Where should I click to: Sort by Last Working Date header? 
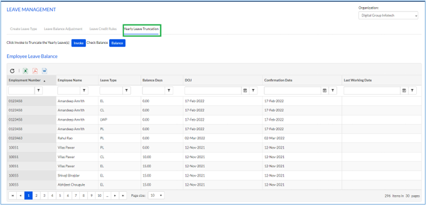[358, 80]
